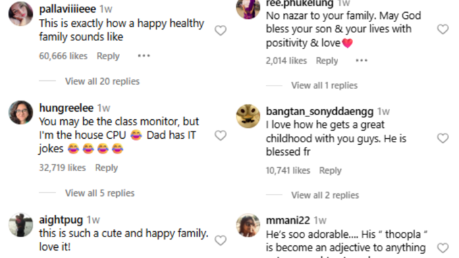The height and width of the screenshot is (258, 459).
Task: Show View all 2 replies thread
Action: [x=325, y=195]
